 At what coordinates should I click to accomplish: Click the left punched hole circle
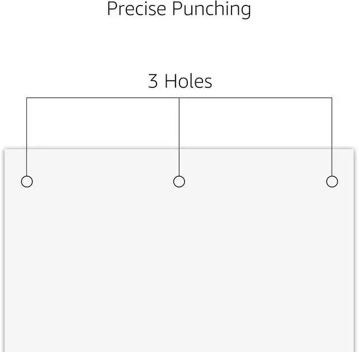click(27, 181)
